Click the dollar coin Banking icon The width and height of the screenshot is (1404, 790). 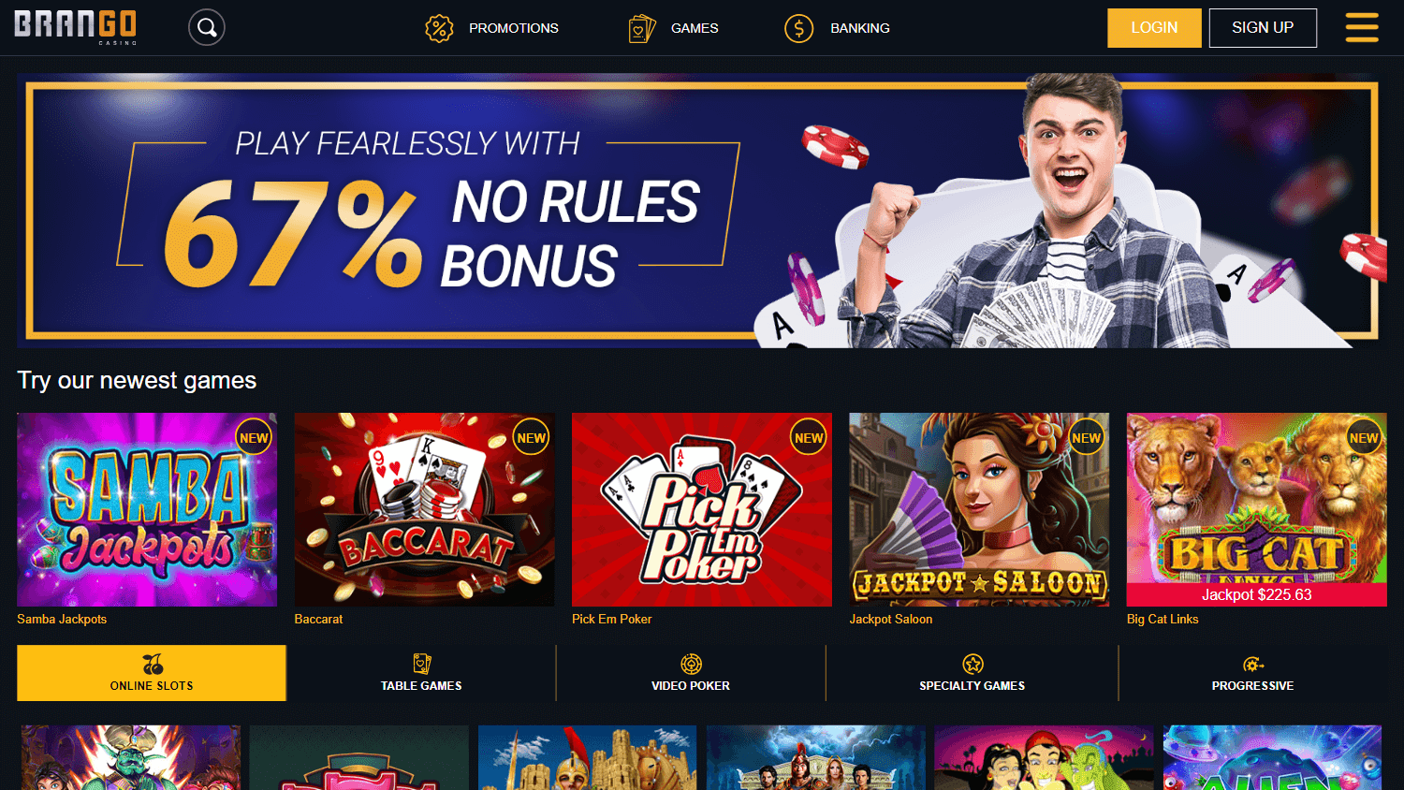coord(798,28)
